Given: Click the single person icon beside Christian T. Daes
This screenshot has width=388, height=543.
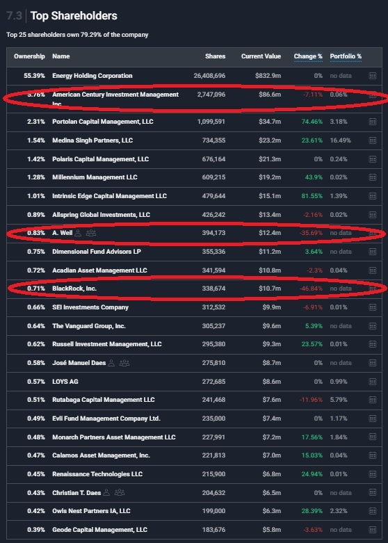Looking at the screenshot, I should [x=106, y=493].
